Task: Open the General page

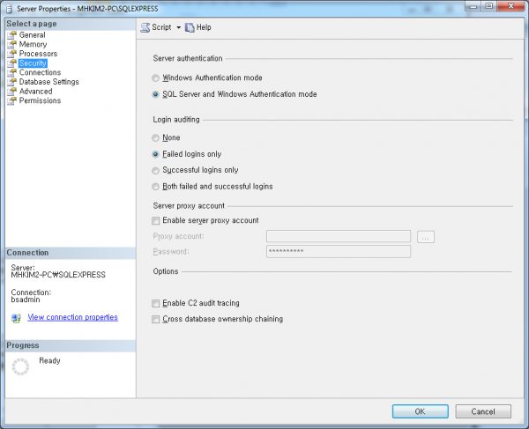Action: point(32,34)
